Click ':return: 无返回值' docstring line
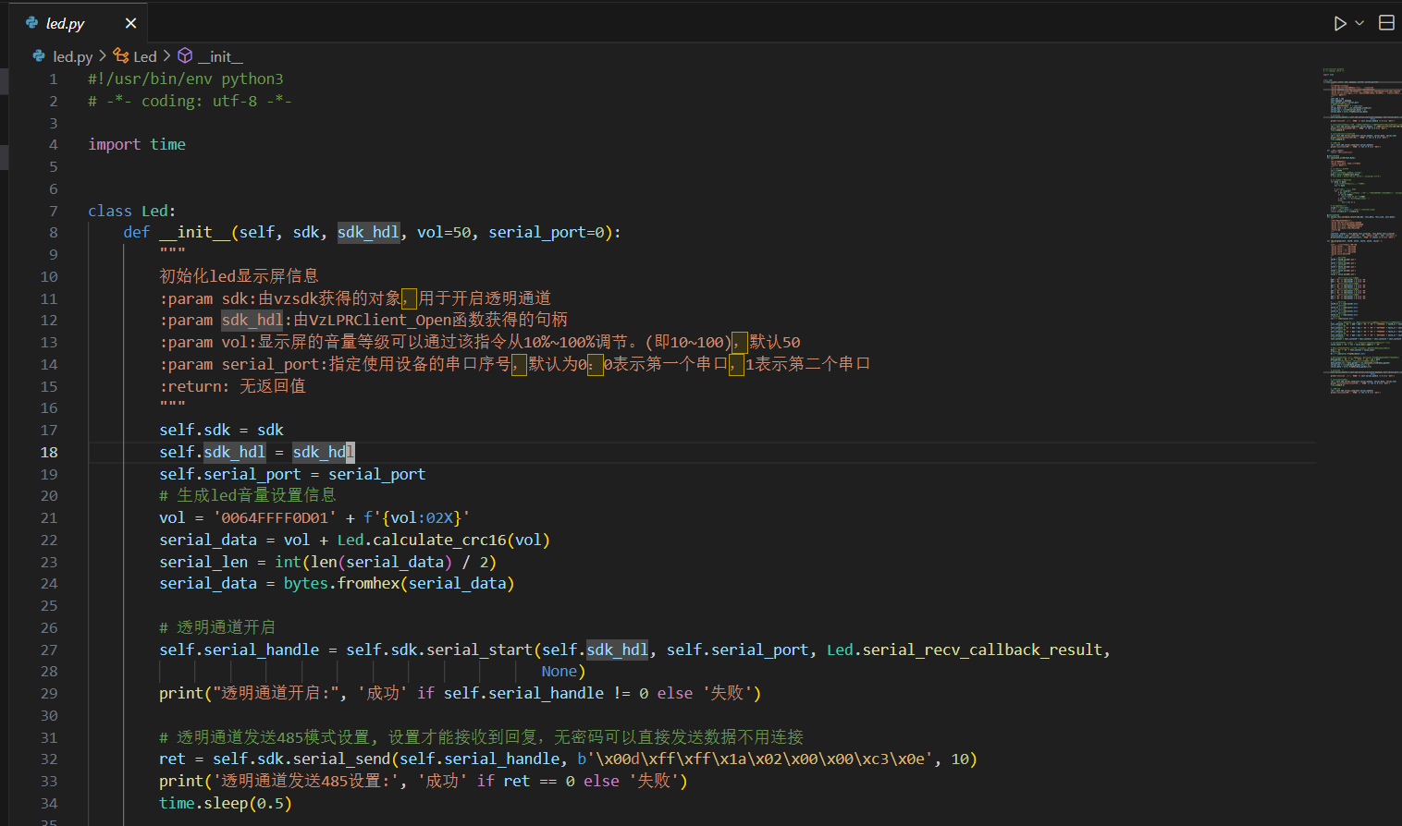Screen dimensions: 1402x826 tap(232, 386)
